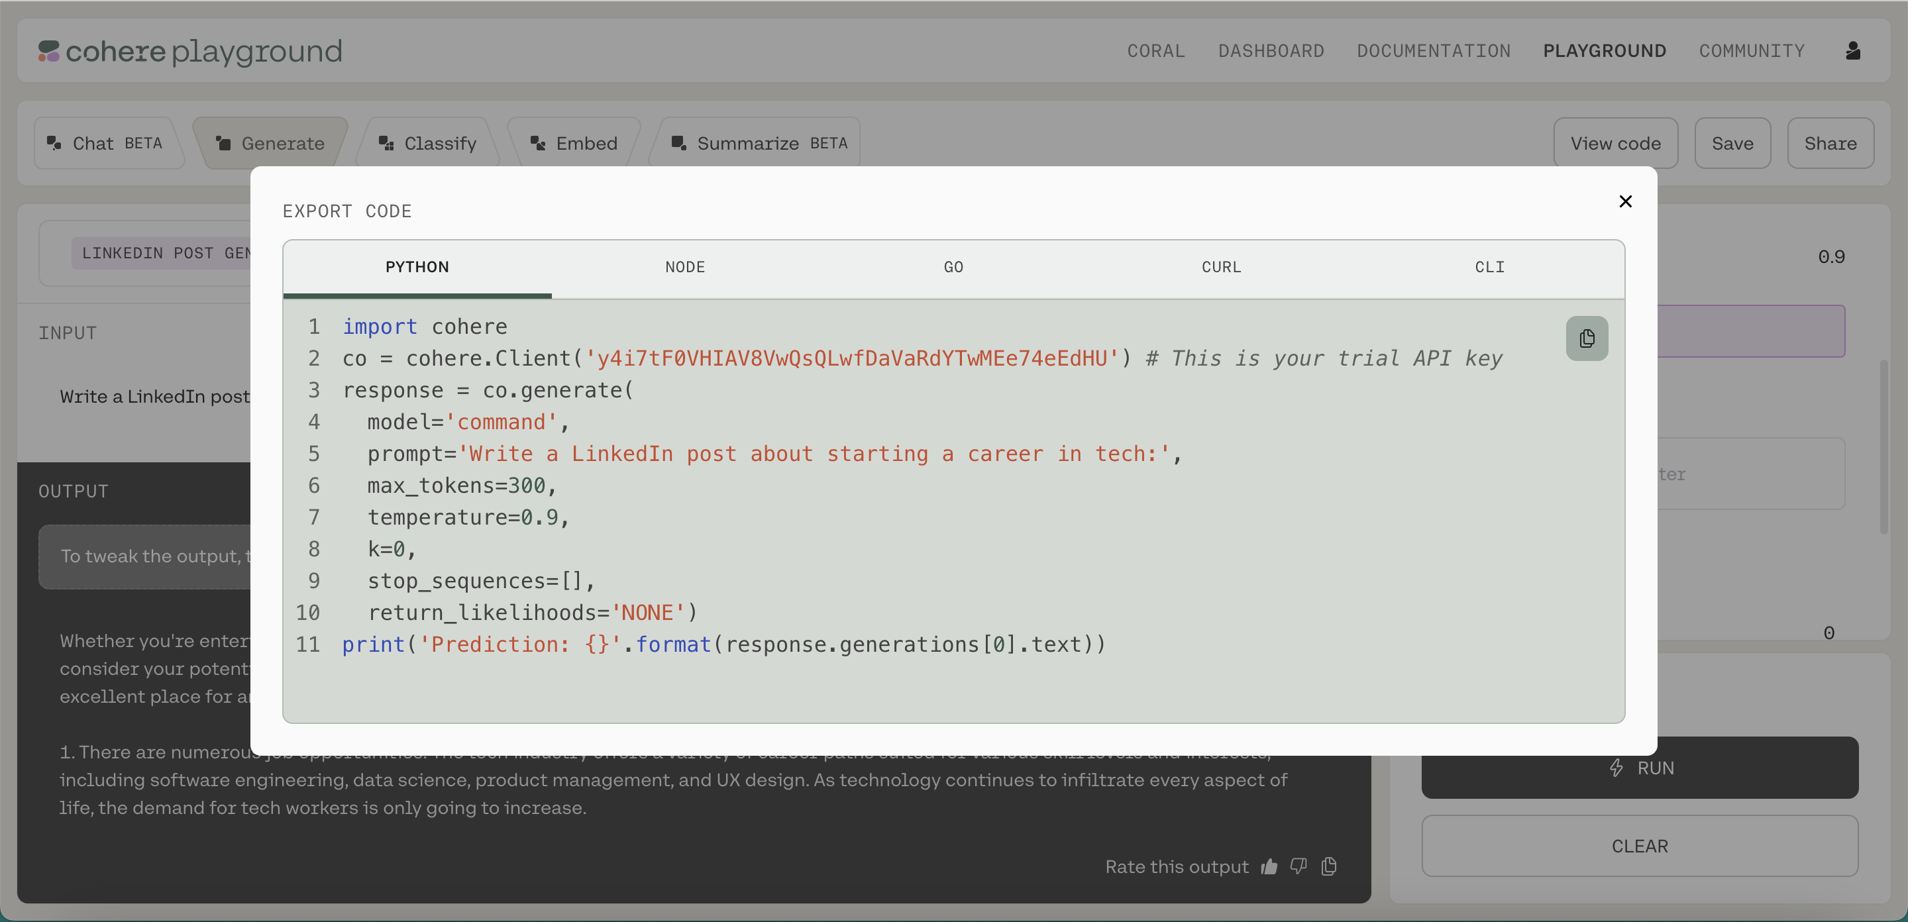The width and height of the screenshot is (1908, 922).
Task: Select the Embed tab
Action: 575,143
